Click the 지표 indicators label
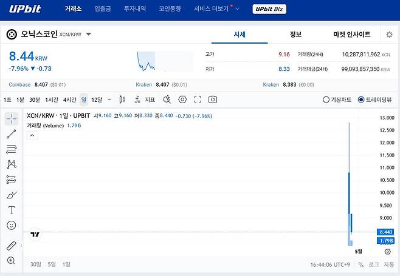The height and width of the screenshot is (276, 400). point(150,99)
